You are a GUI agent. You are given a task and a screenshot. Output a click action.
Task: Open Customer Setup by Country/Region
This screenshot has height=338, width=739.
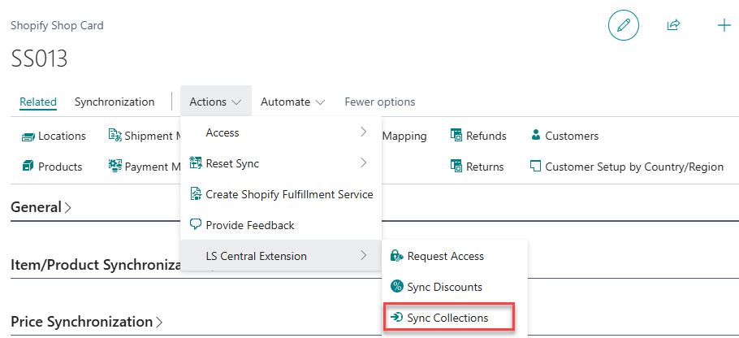coord(634,167)
